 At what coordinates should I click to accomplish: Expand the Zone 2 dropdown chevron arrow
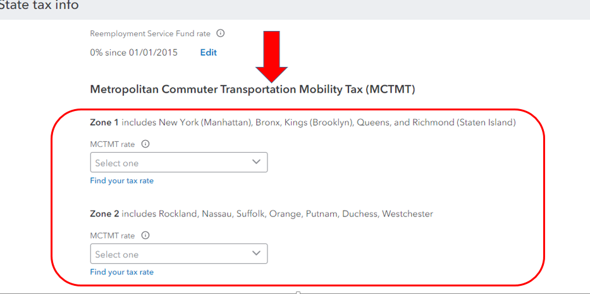256,254
